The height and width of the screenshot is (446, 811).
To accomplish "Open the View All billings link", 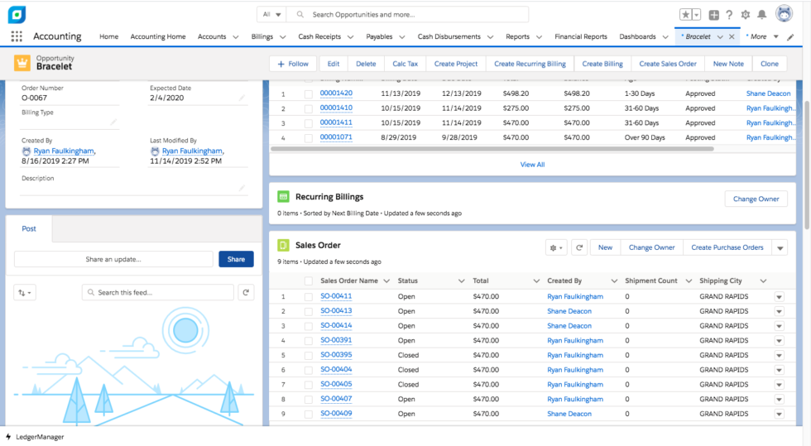I will click(532, 165).
